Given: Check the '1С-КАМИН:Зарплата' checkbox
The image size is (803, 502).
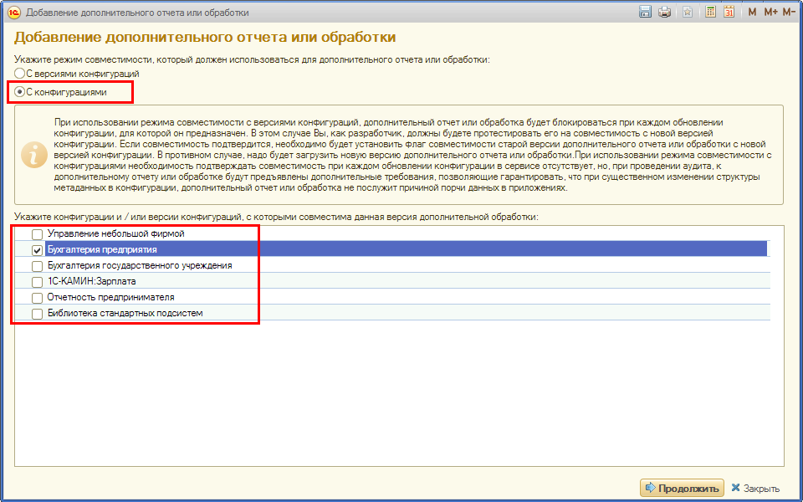Looking at the screenshot, I should (x=37, y=282).
